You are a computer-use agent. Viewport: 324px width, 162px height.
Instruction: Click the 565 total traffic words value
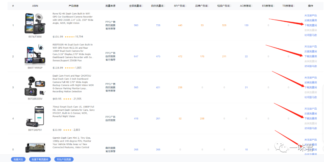click(x=136, y=87)
